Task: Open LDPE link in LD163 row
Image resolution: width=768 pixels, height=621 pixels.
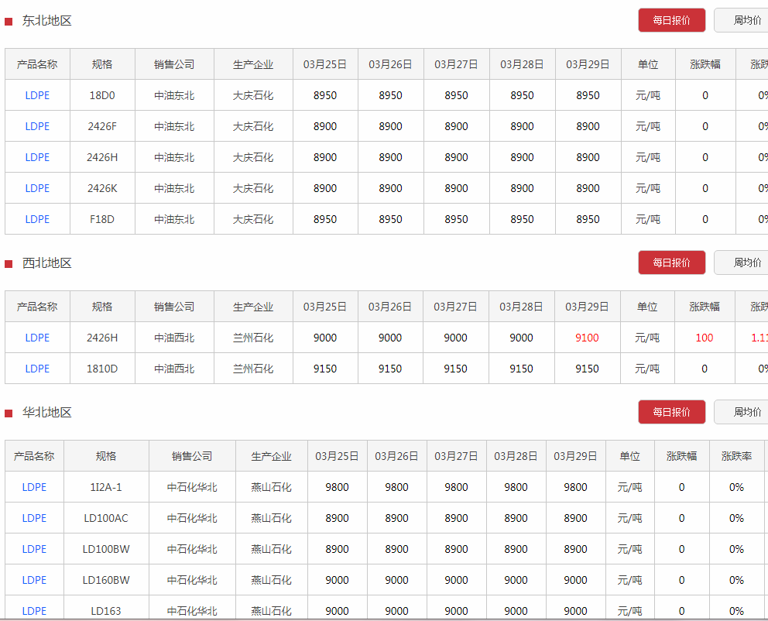Action: 34,611
